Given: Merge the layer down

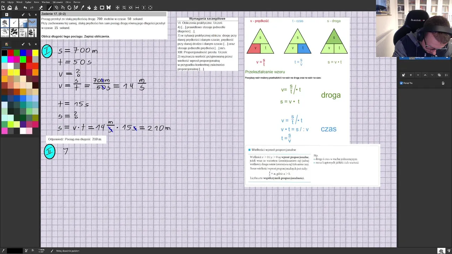Looking at the screenshot, I should 446,75.
